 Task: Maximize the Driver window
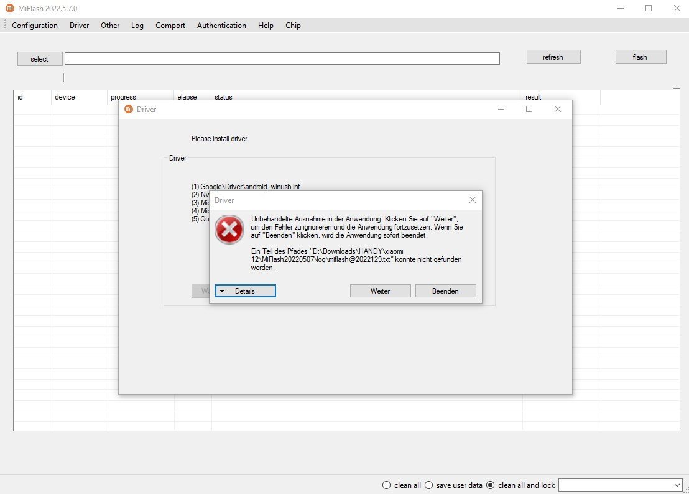tap(529, 109)
